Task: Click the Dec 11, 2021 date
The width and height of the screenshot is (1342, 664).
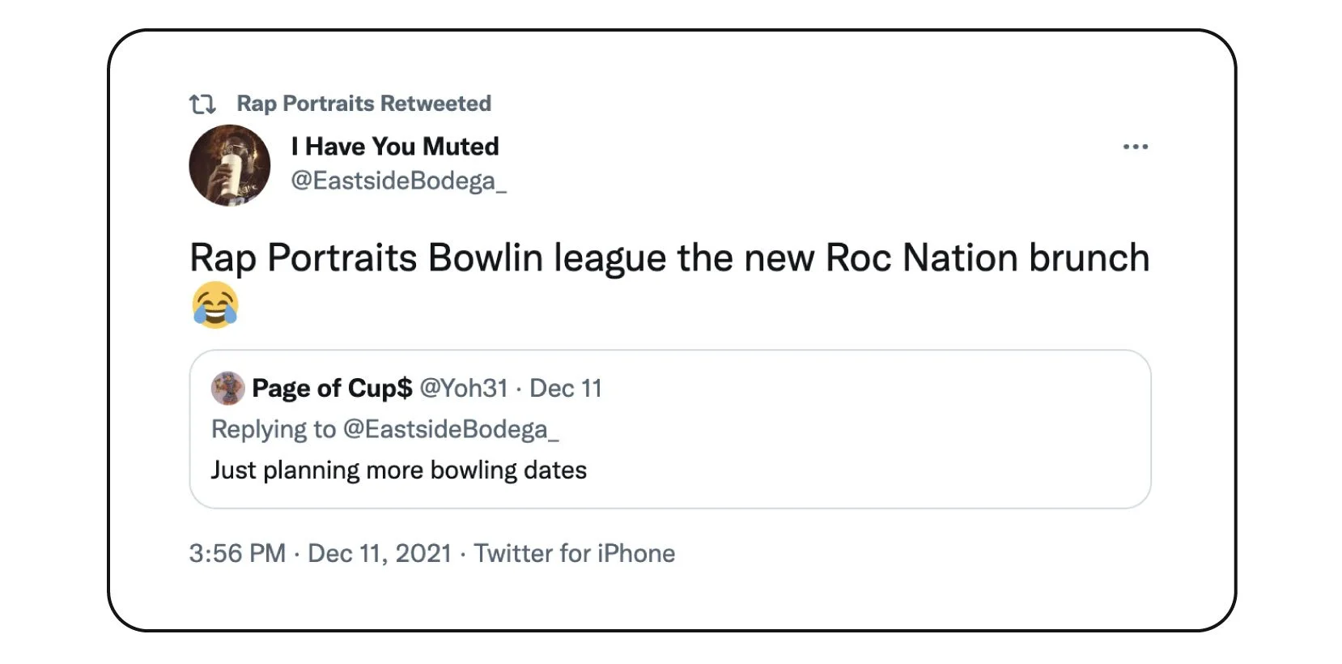Action: [379, 553]
